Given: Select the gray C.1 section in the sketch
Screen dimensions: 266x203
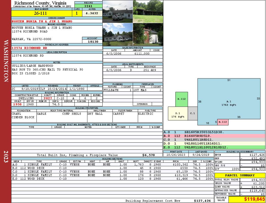Looking at the screenshot, I should [x=193, y=113].
